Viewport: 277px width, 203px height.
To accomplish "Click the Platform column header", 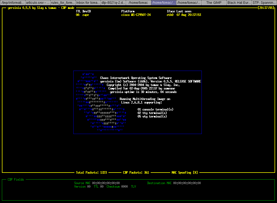I will (128, 11).
